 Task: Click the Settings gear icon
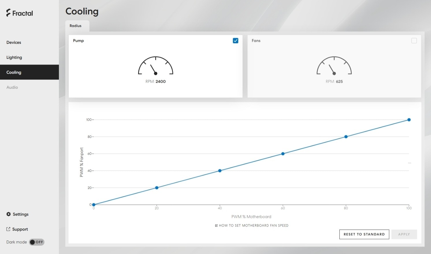pyautogui.click(x=9, y=214)
